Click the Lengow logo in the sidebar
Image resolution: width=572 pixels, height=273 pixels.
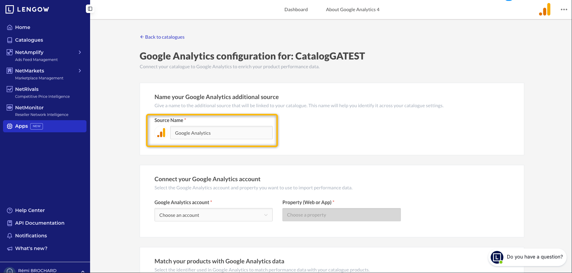pos(27,9)
